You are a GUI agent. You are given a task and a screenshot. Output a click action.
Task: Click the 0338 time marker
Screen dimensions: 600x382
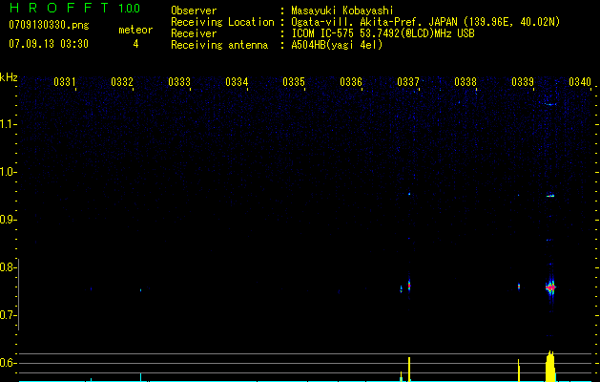[466, 82]
